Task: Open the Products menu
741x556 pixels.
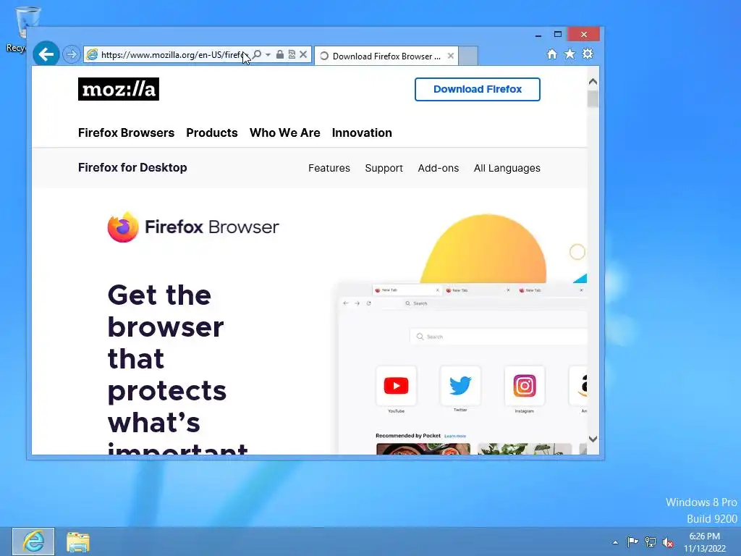Action: pos(212,133)
